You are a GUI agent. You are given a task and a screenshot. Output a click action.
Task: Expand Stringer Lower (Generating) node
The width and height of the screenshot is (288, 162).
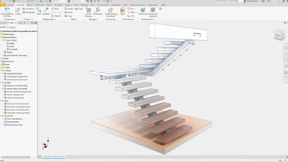pos(3,86)
